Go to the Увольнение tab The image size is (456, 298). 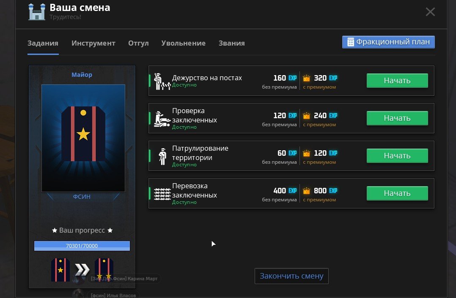point(183,43)
